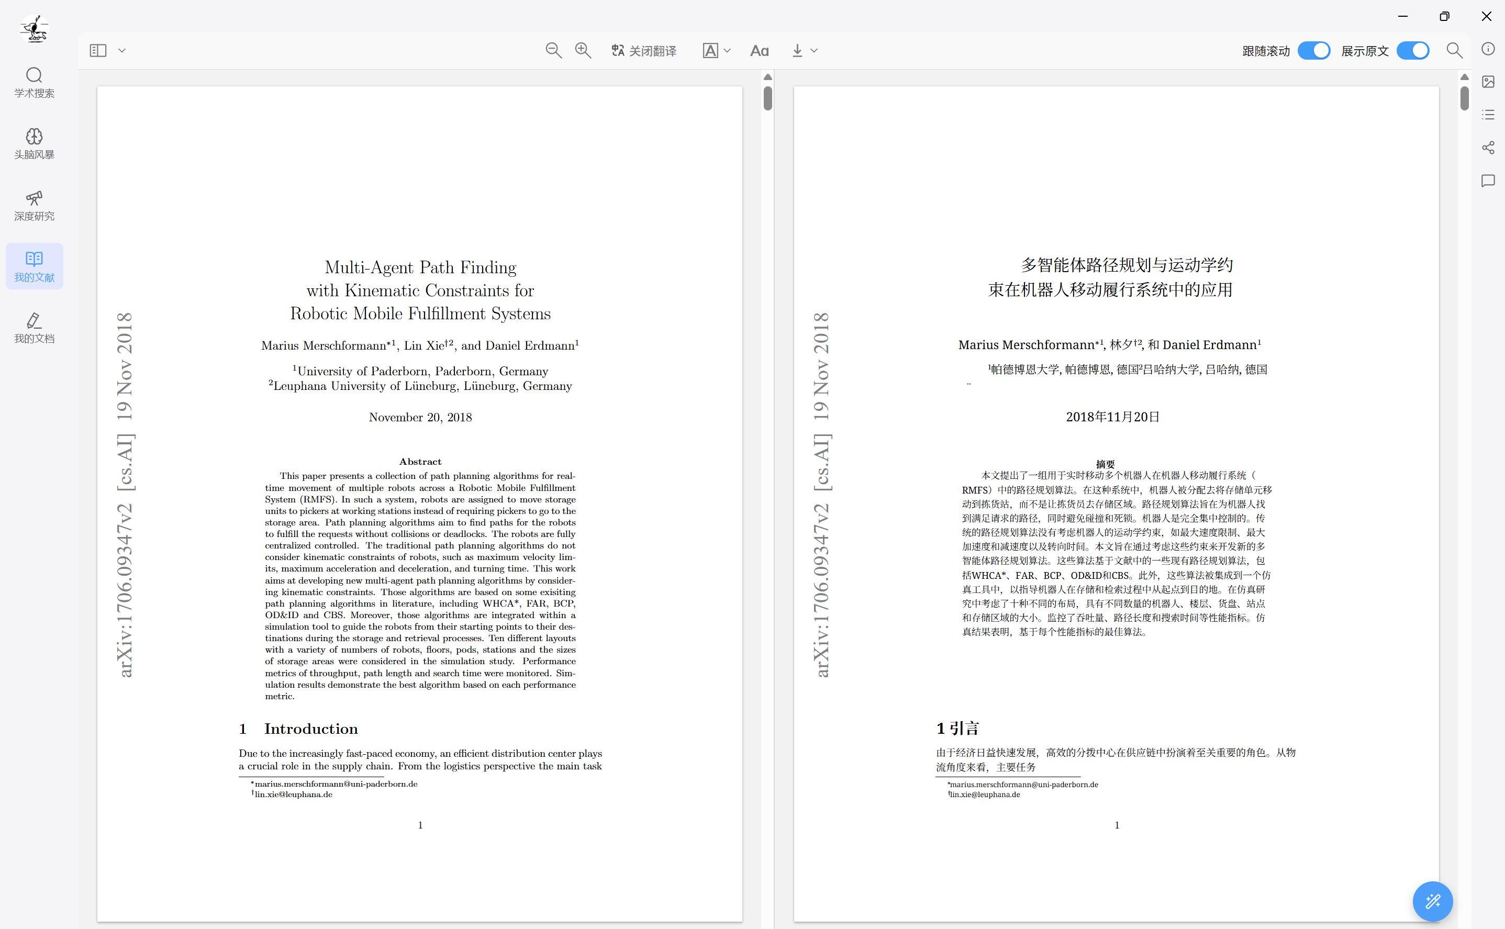Expand the sidebar layout dropdown chevron
Screen dimensions: 1505x929
tap(121, 50)
